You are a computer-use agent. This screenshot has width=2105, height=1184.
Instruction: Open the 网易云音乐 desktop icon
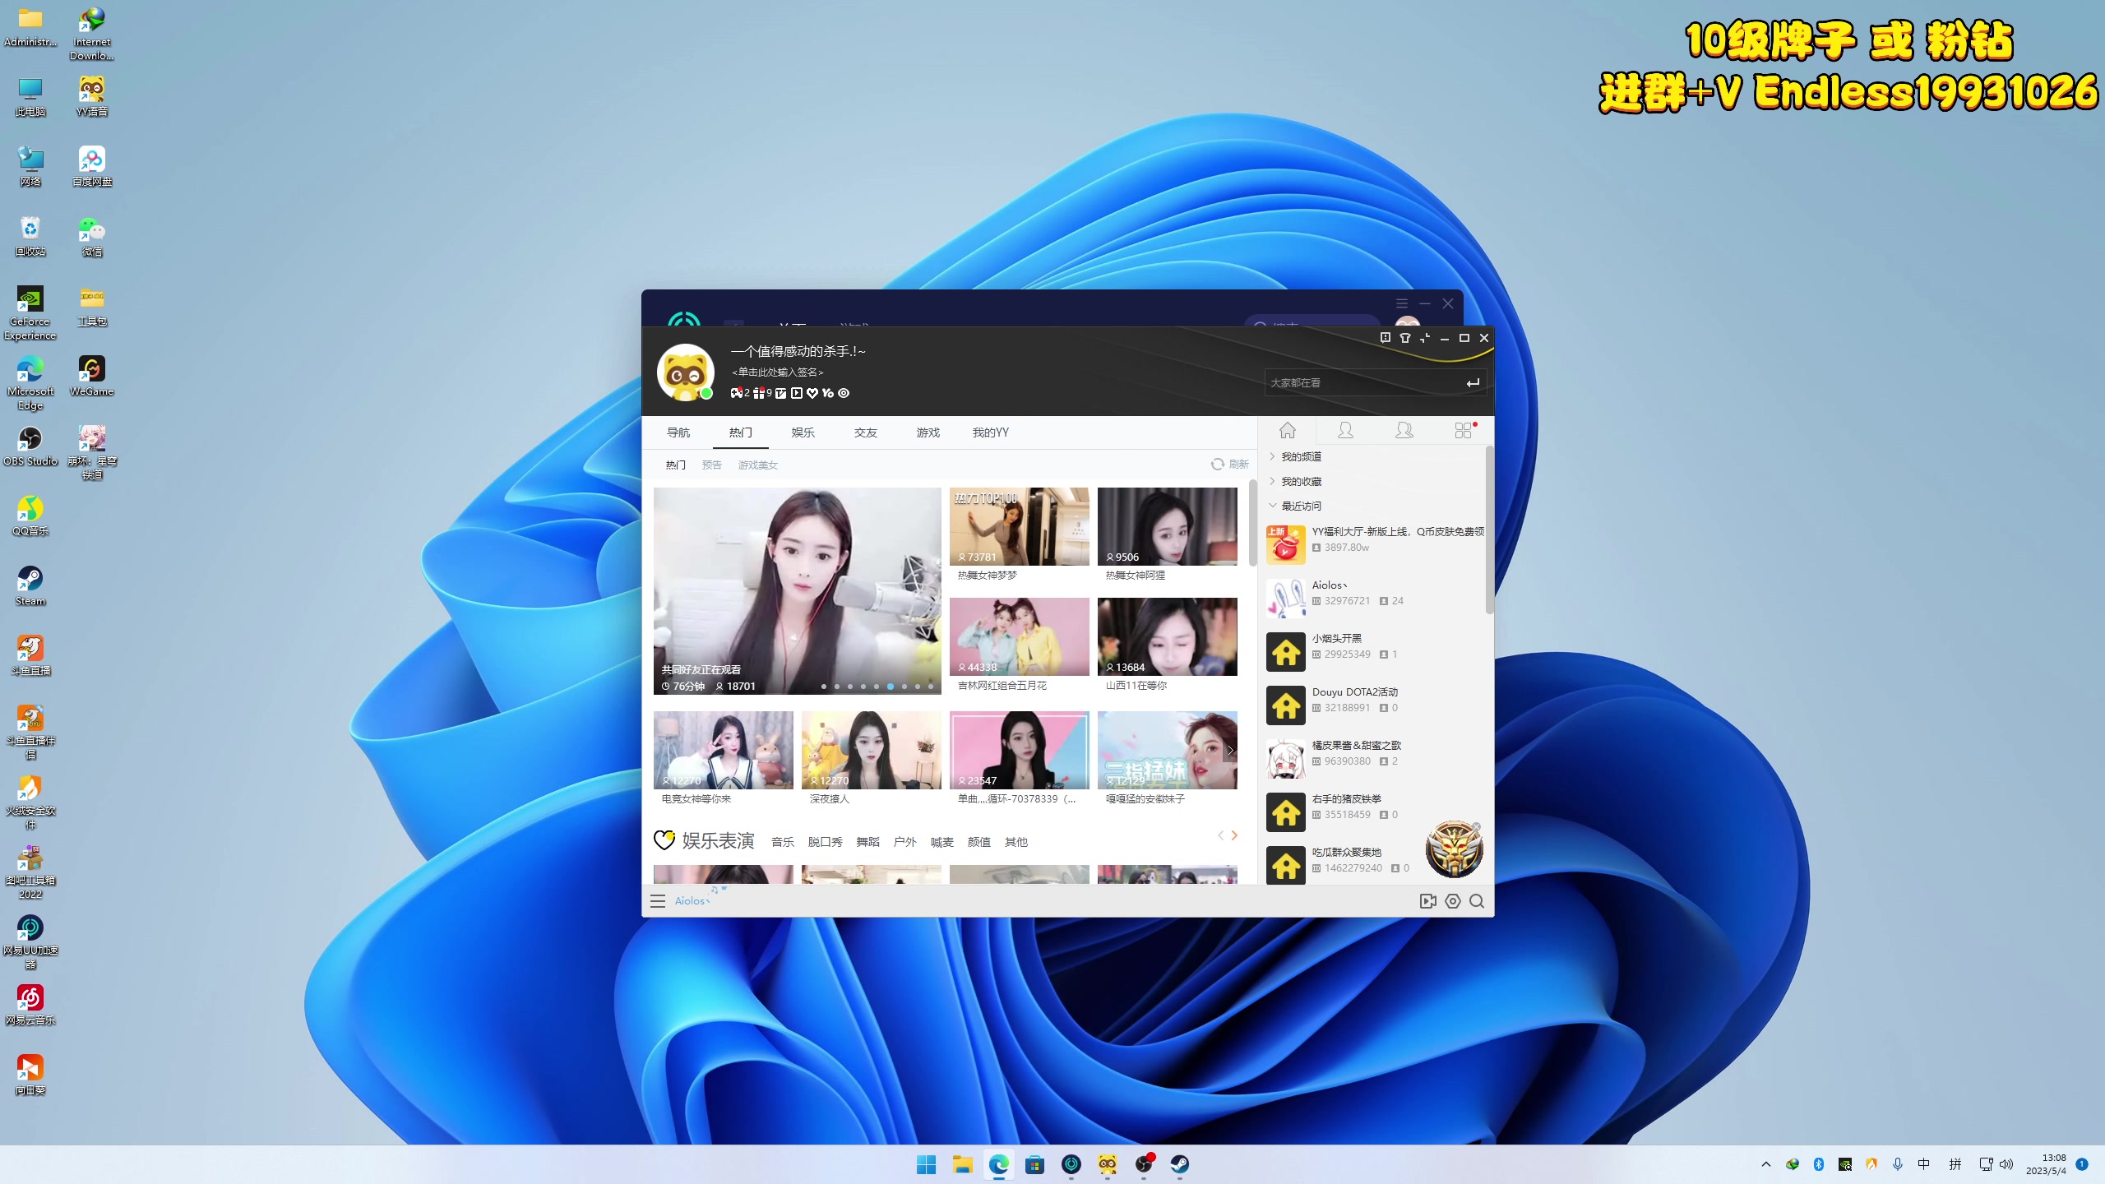click(30, 1006)
